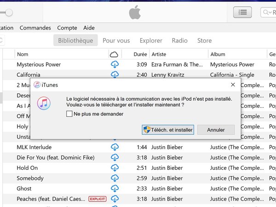Click cloud download icon for Mysterious Power
The image size is (276, 207).
tap(115, 64)
